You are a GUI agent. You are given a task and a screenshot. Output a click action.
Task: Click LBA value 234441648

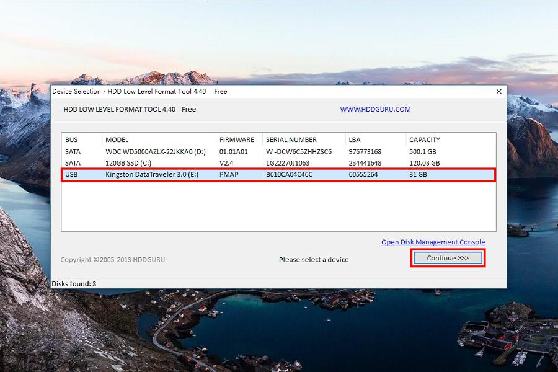365,163
